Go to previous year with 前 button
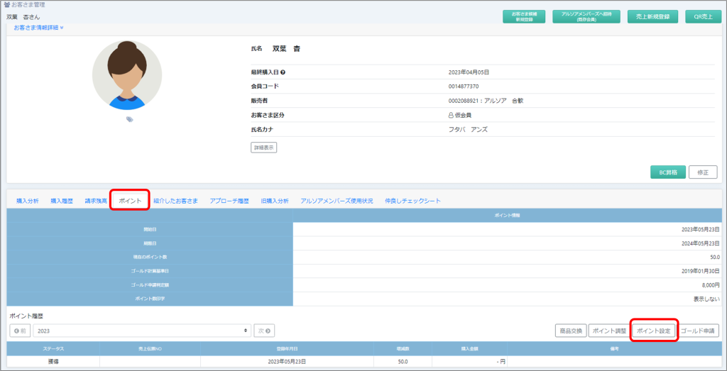The image size is (727, 371). pos(20,331)
